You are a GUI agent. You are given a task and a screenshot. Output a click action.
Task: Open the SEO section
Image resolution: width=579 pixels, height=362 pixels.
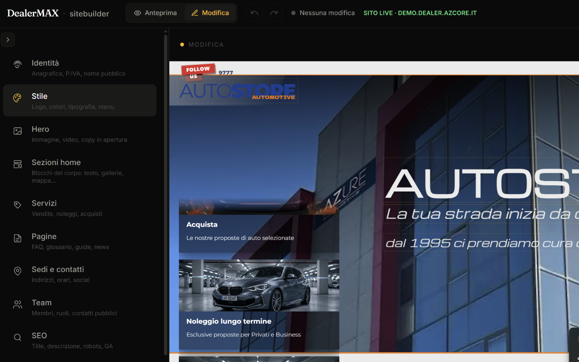tap(80, 341)
